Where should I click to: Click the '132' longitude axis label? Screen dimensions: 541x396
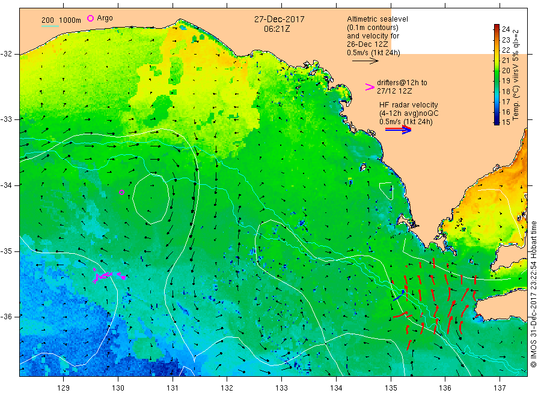tap(227, 388)
